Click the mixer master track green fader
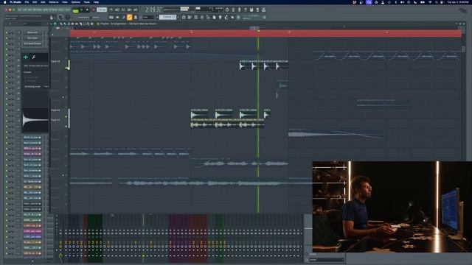 [x=60, y=256]
